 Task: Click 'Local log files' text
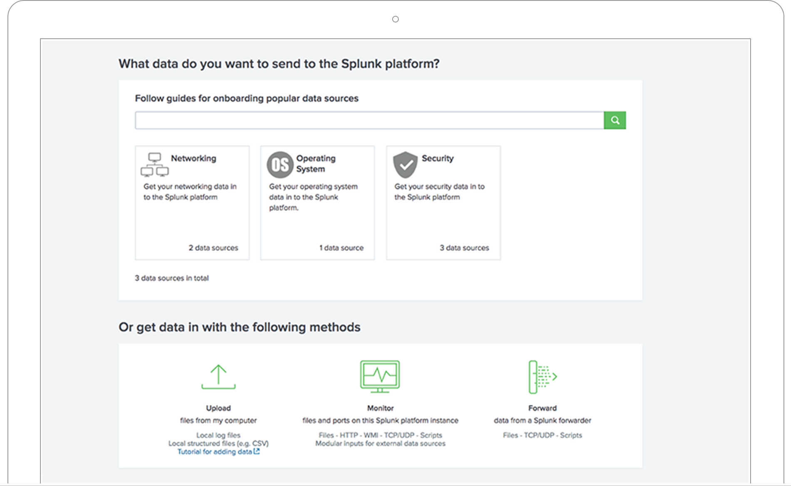click(x=218, y=435)
